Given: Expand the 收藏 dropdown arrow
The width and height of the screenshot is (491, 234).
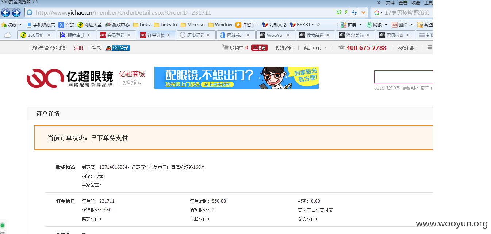Looking at the screenshot, I should tap(20, 25).
